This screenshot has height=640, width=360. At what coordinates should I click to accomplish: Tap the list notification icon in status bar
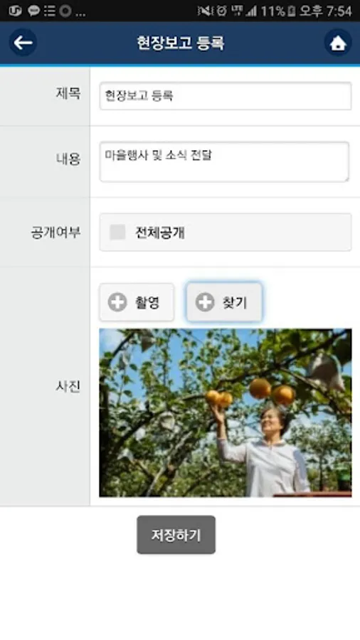point(50,11)
